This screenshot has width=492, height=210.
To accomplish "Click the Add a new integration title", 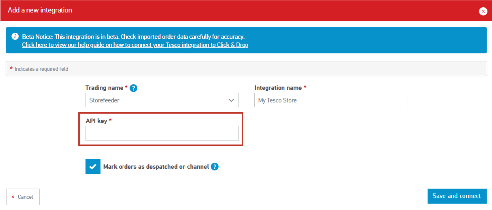I will click(x=40, y=10).
